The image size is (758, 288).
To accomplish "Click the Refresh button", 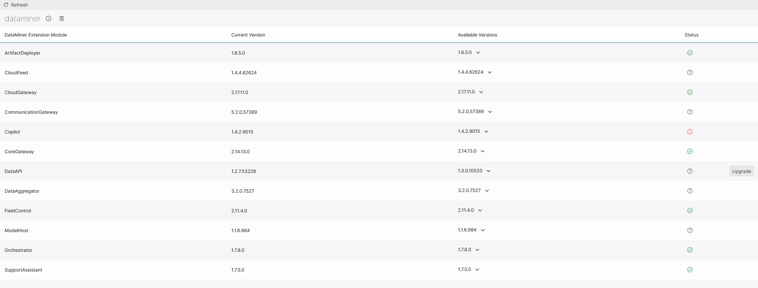I will (x=16, y=5).
